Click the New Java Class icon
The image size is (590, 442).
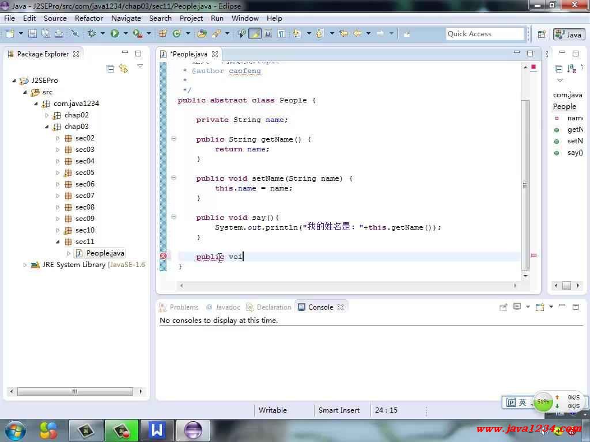176,34
